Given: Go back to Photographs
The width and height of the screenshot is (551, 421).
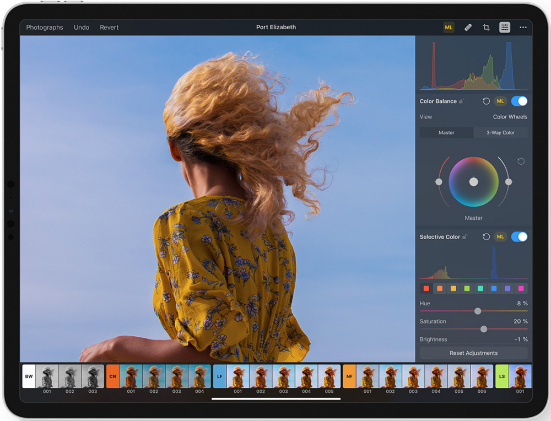Looking at the screenshot, I should pyautogui.click(x=45, y=28).
